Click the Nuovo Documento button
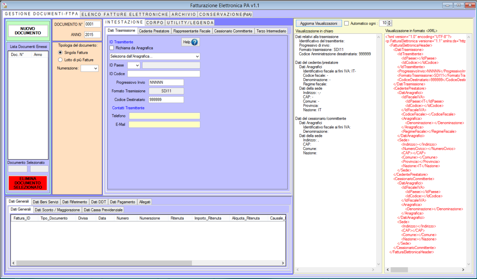The width and height of the screenshot is (477, 279). (x=28, y=31)
